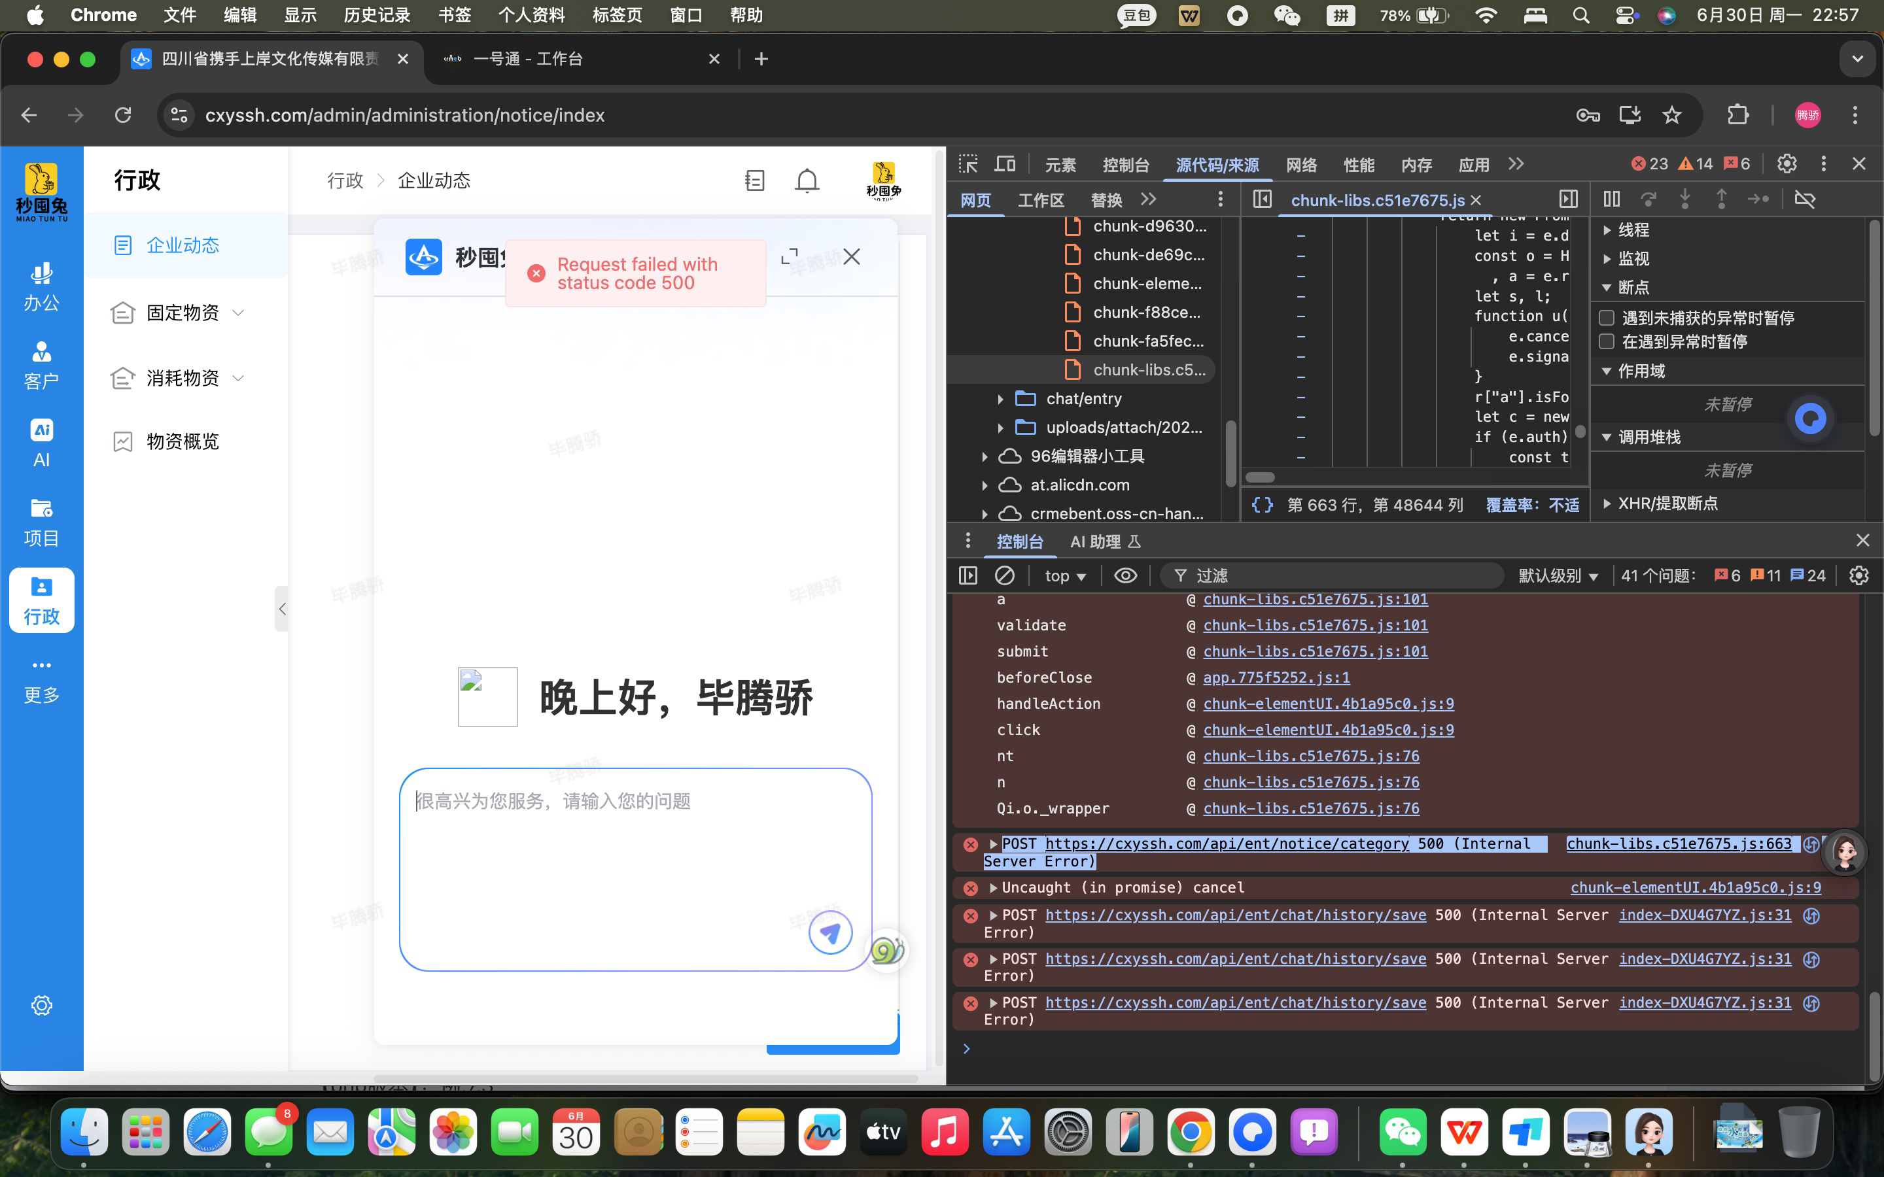Open the top context dropdown

pyautogui.click(x=1065, y=575)
